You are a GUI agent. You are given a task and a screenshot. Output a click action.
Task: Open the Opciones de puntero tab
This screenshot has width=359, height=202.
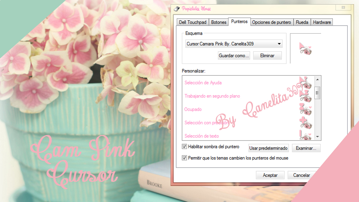point(271,22)
